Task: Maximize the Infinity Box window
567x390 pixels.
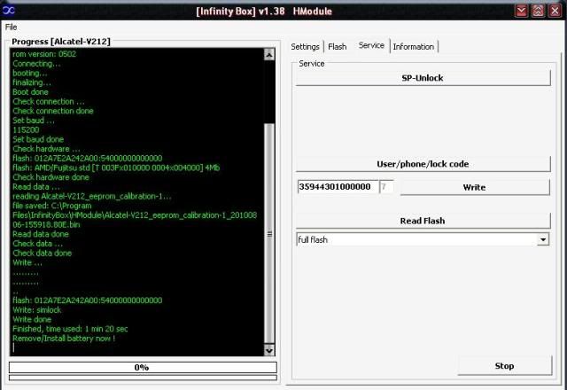Action: point(540,11)
